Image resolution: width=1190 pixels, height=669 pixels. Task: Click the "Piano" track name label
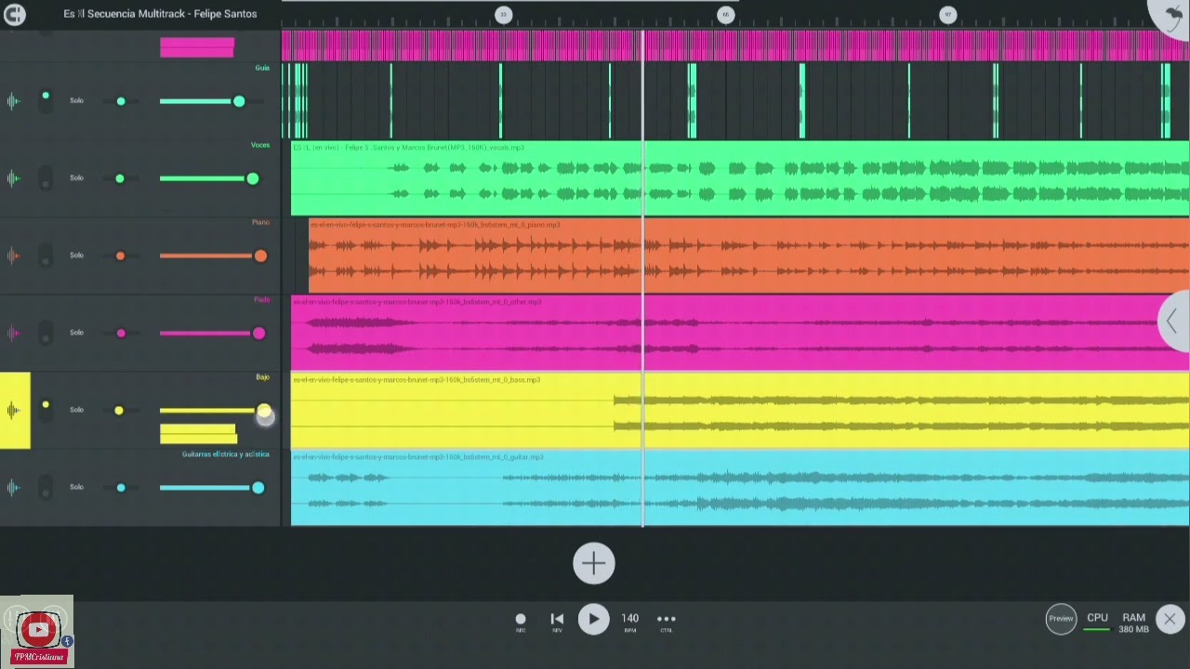coord(260,222)
